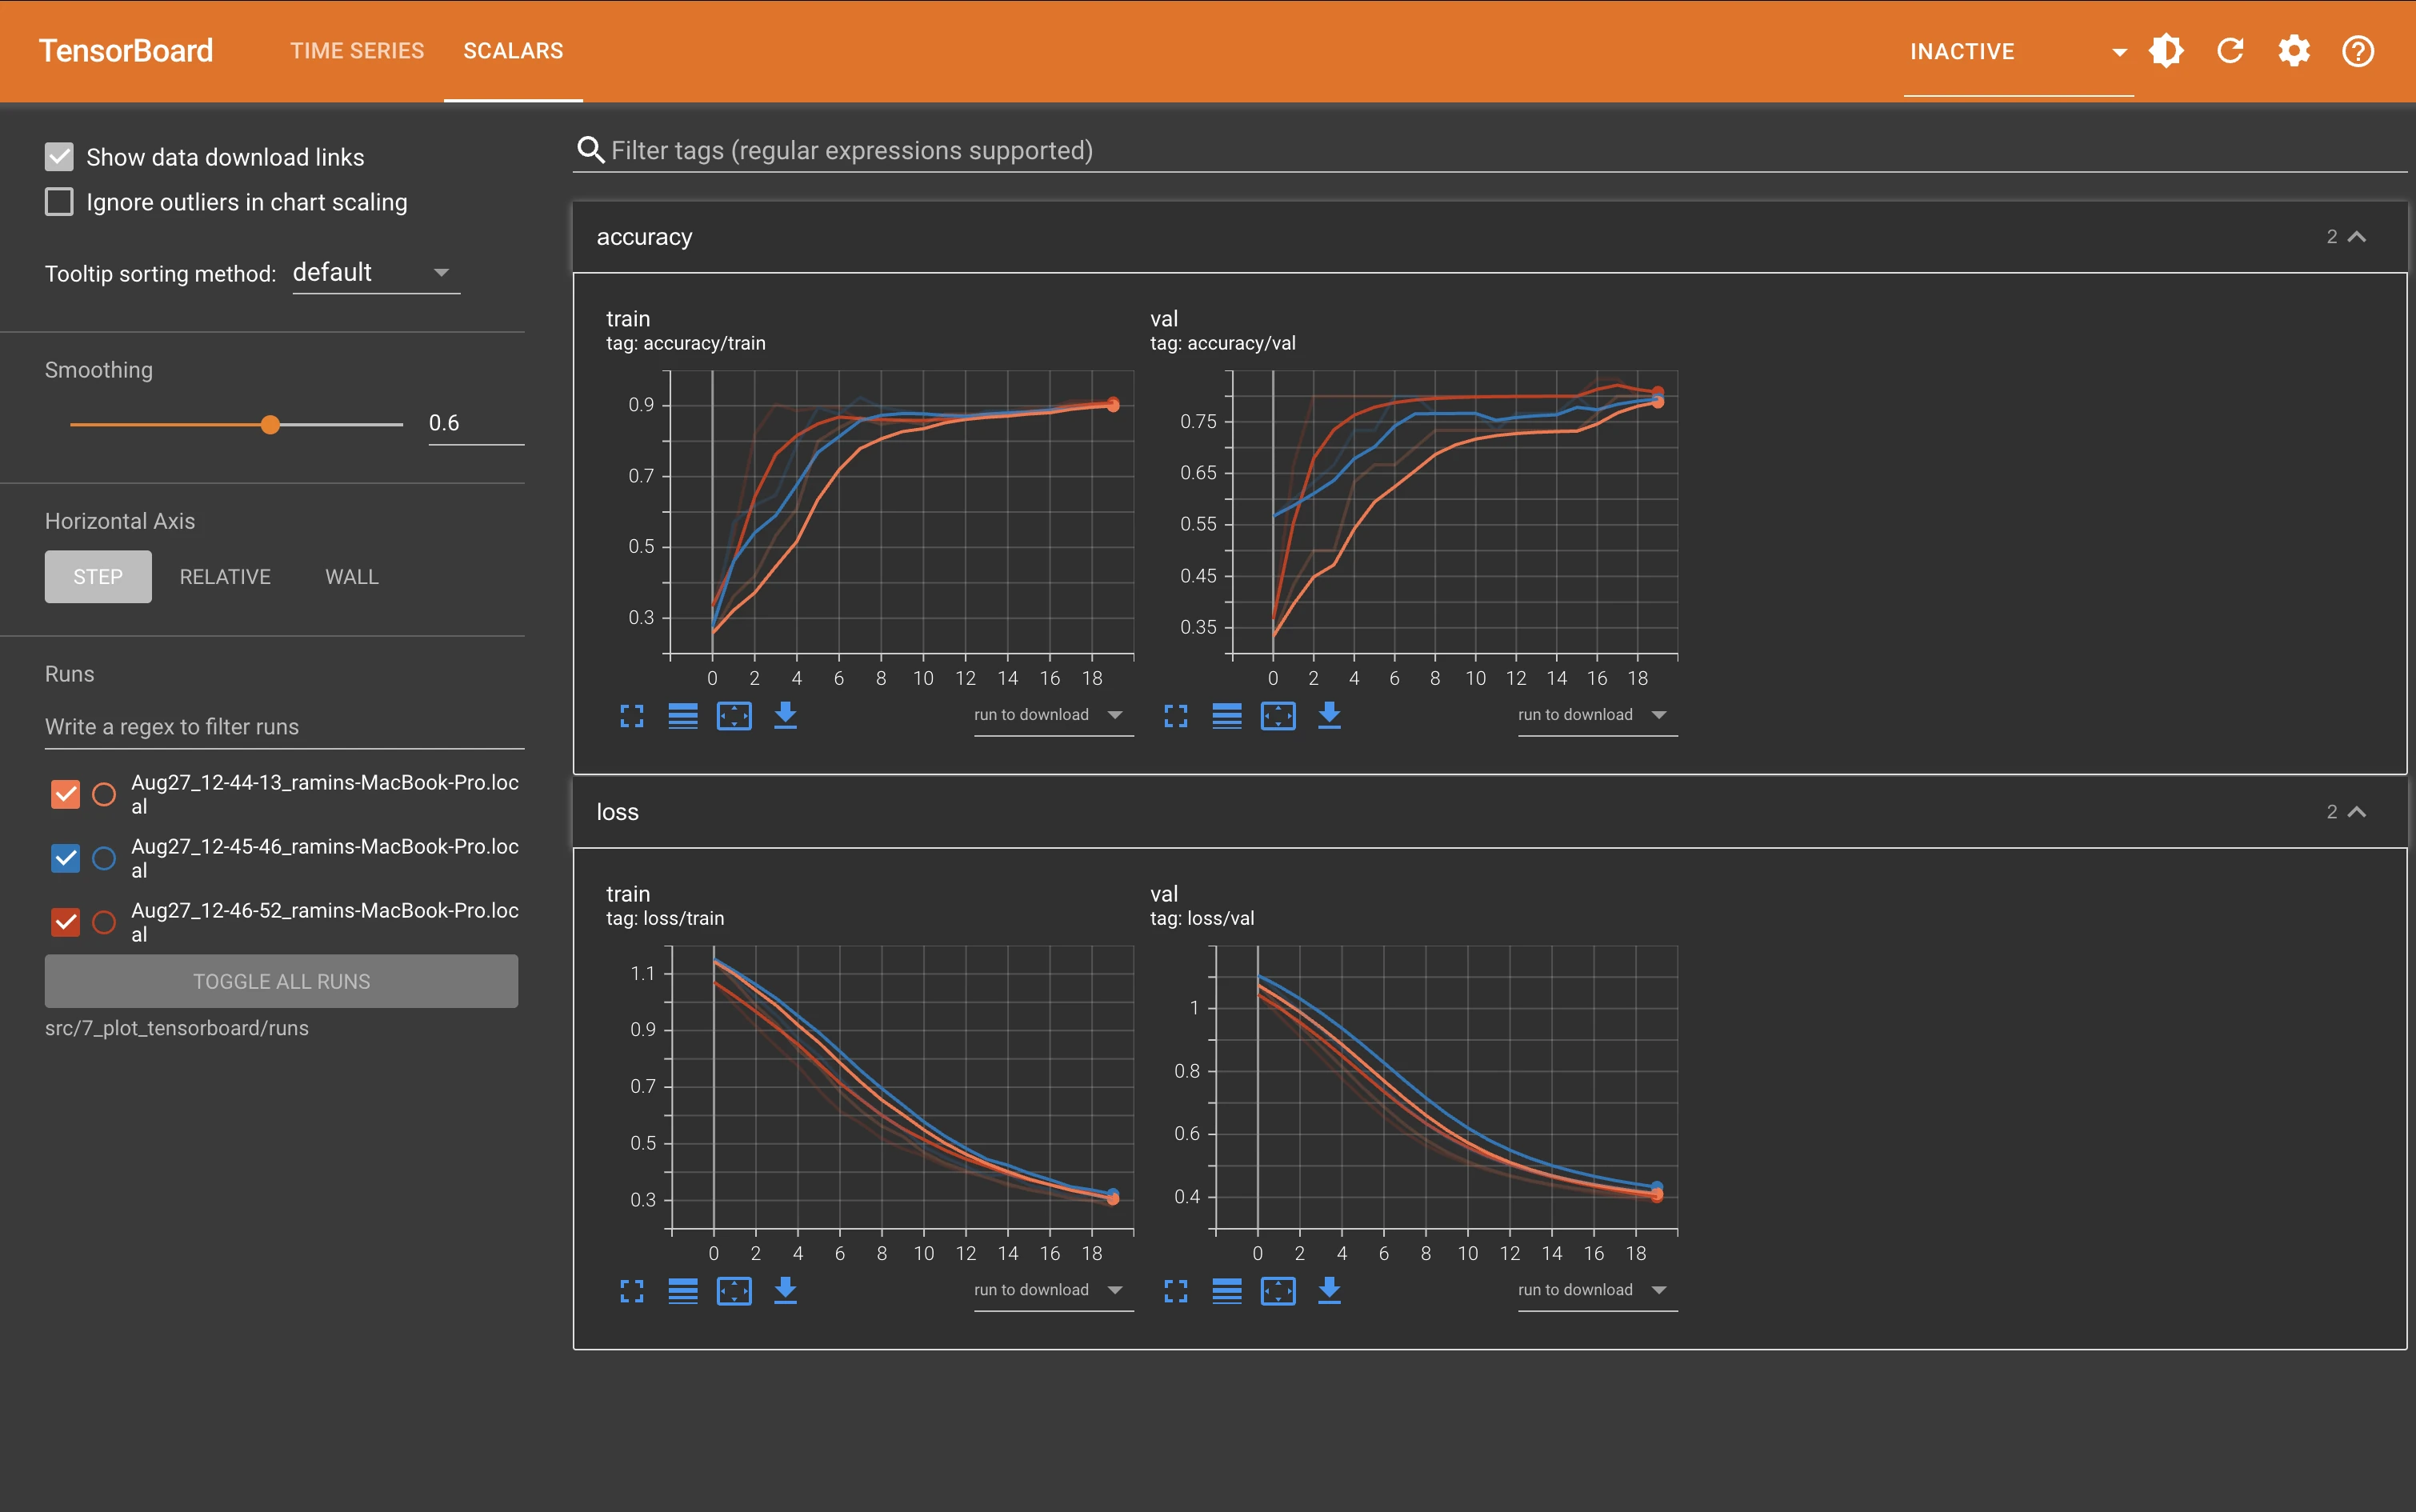
Task: Expand the accuracy/train chart to fullscreen
Action: pyautogui.click(x=631, y=715)
